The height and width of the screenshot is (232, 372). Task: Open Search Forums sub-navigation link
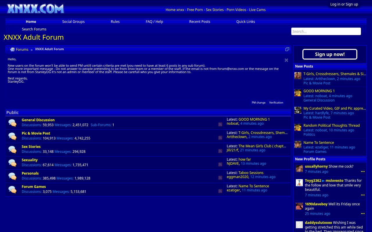pyautogui.click(x=34, y=29)
